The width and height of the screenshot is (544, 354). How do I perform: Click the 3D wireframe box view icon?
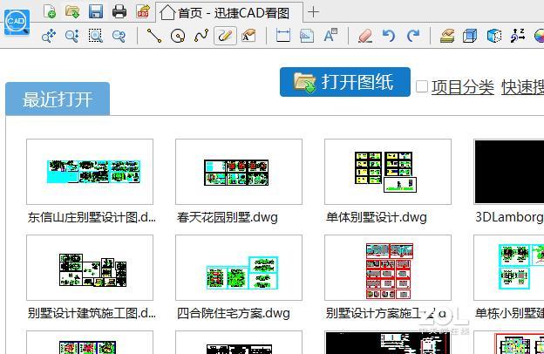pyautogui.click(x=470, y=36)
